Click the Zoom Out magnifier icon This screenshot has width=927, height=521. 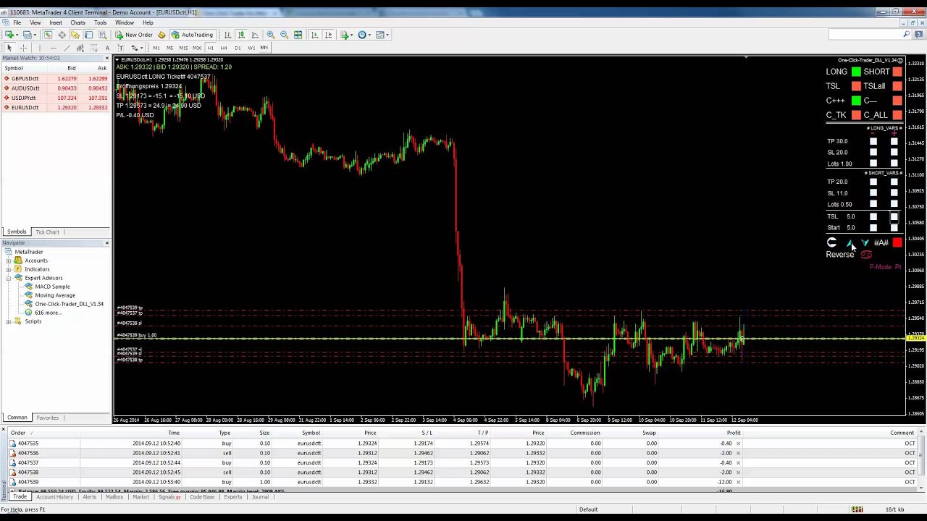click(284, 35)
